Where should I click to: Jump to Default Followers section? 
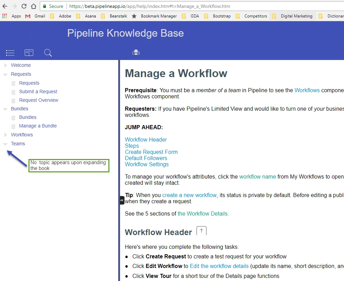tap(146, 158)
